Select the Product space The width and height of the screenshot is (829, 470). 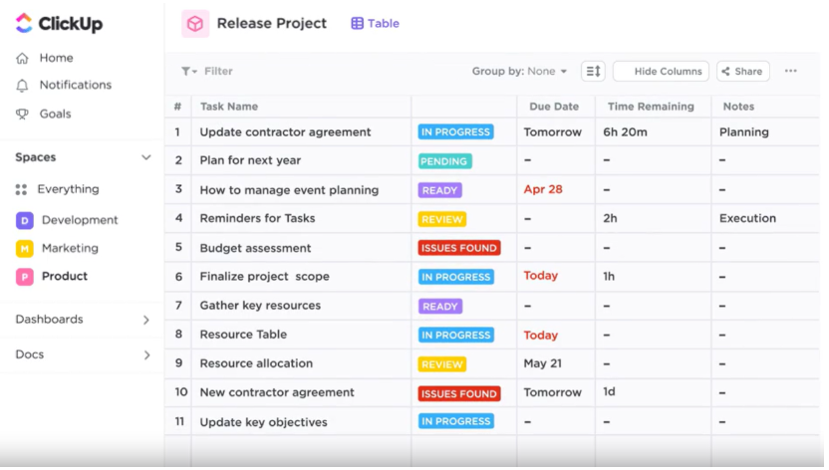click(x=65, y=276)
